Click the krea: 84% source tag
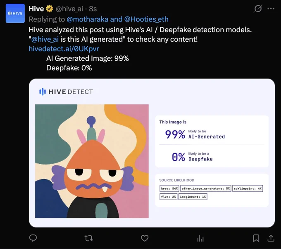 click(169, 188)
